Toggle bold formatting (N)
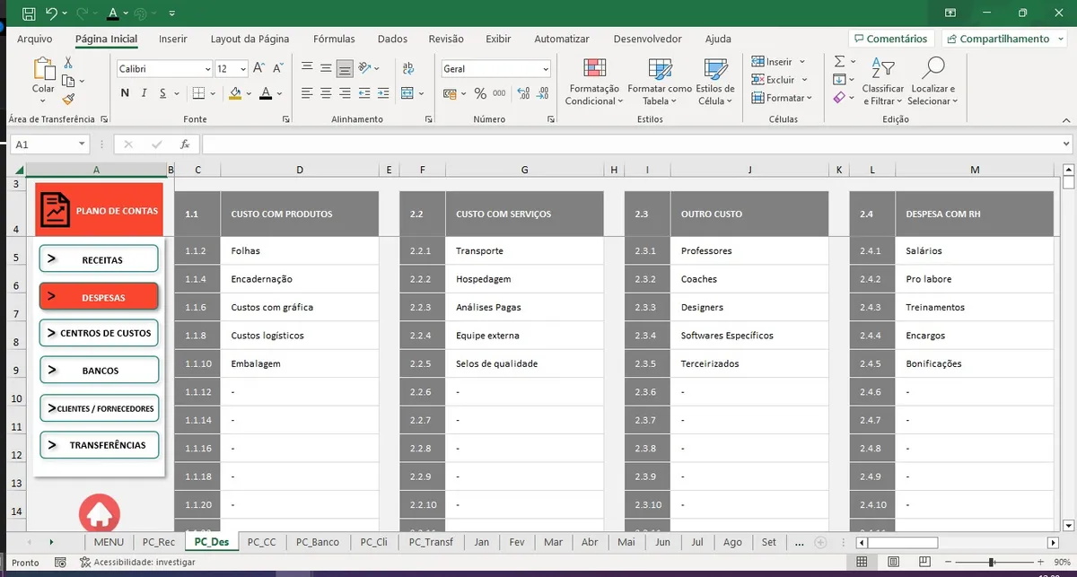This screenshot has height=577, width=1077. (x=125, y=93)
